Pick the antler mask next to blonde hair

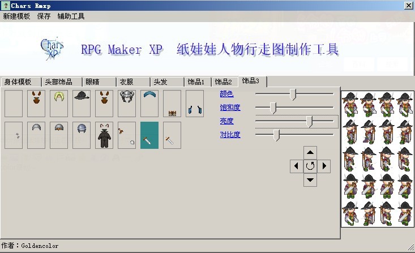coord(36,104)
